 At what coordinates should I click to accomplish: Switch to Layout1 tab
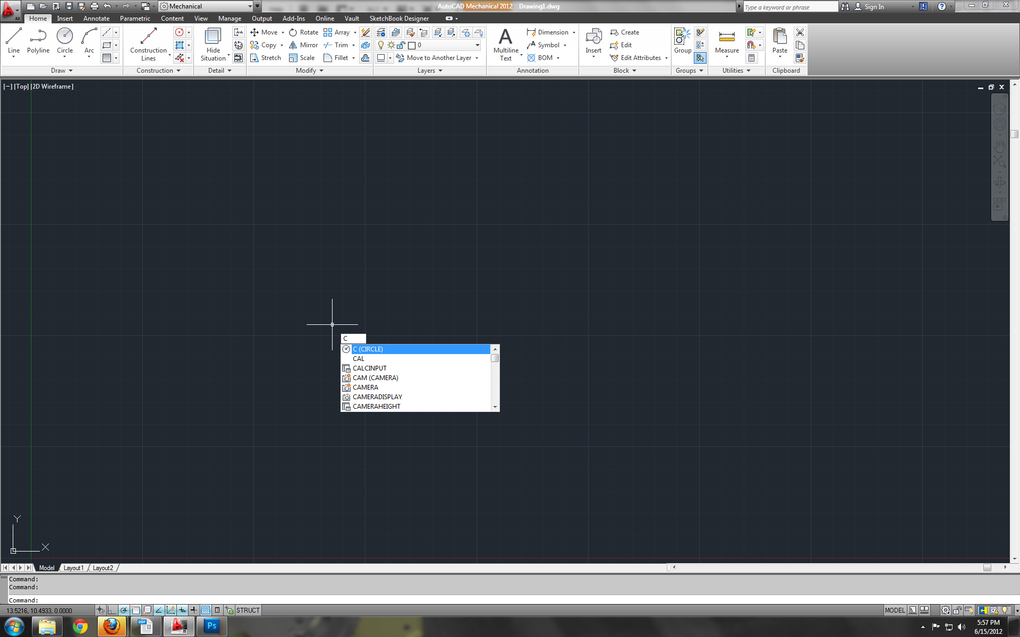74,567
